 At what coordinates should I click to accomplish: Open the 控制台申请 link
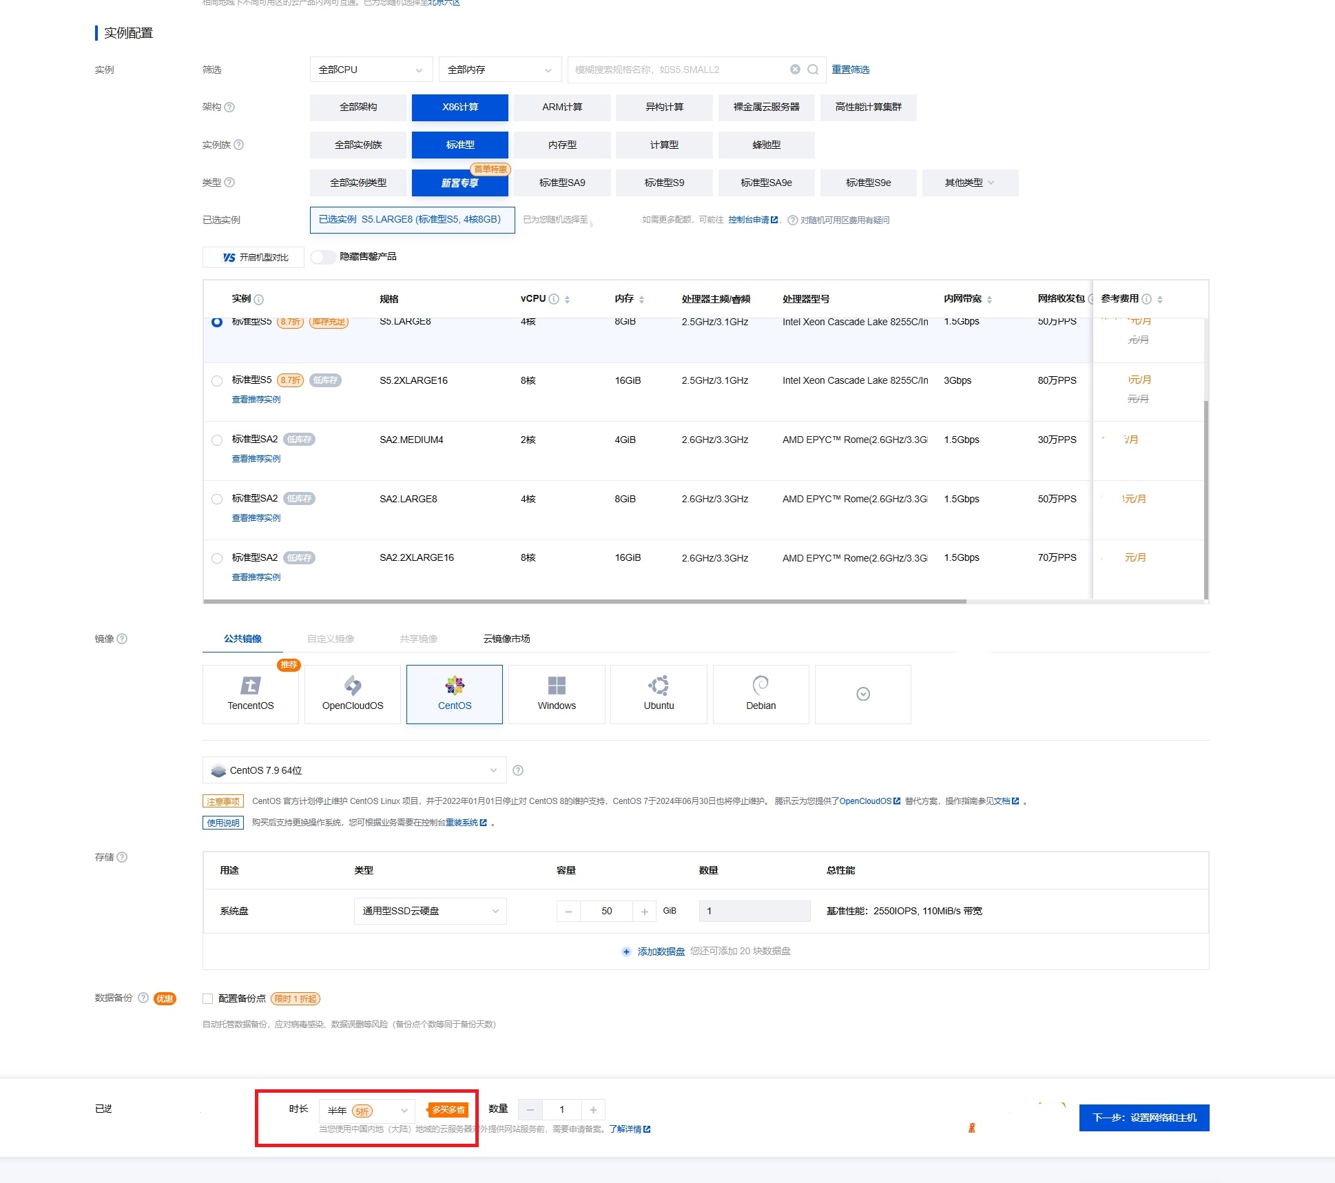tap(753, 220)
